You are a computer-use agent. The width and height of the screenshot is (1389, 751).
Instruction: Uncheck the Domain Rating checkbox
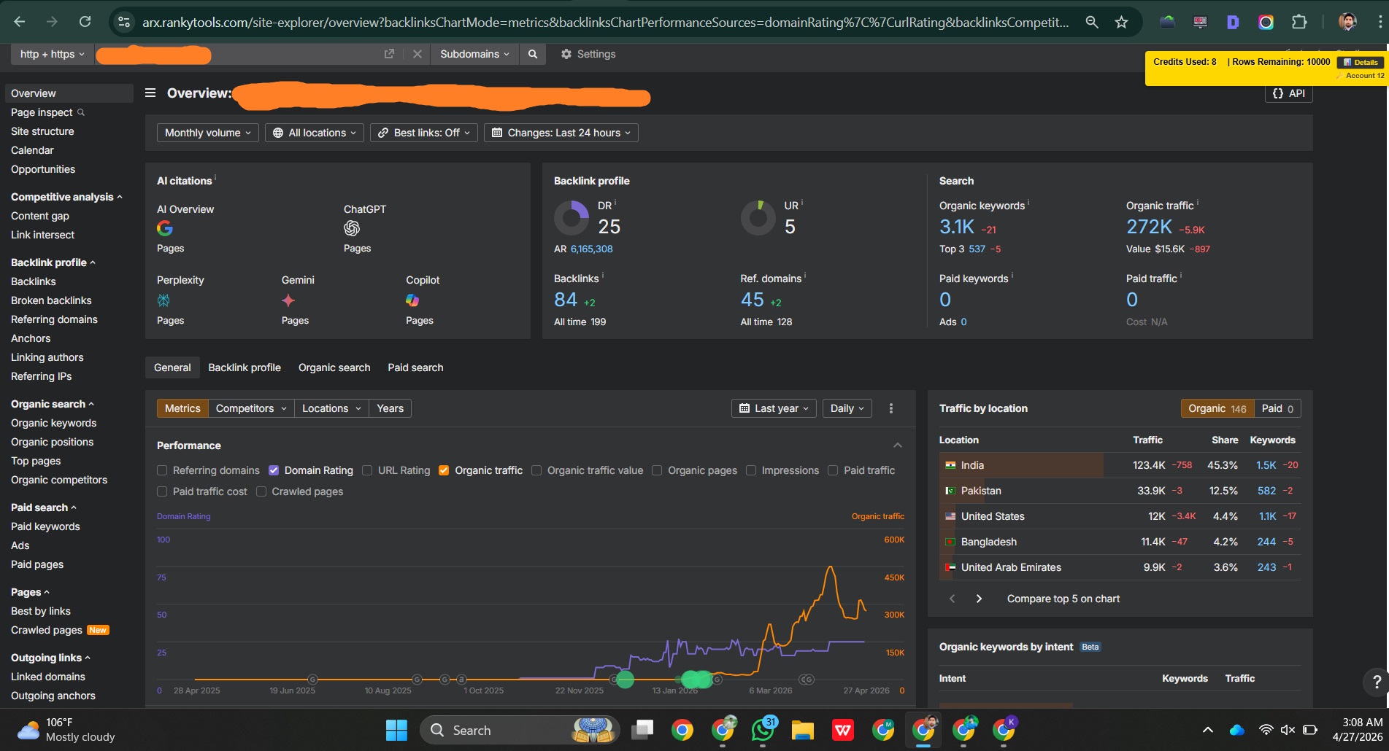click(274, 470)
